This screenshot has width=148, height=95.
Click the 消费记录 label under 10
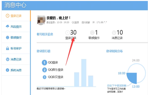(x=117, y=38)
